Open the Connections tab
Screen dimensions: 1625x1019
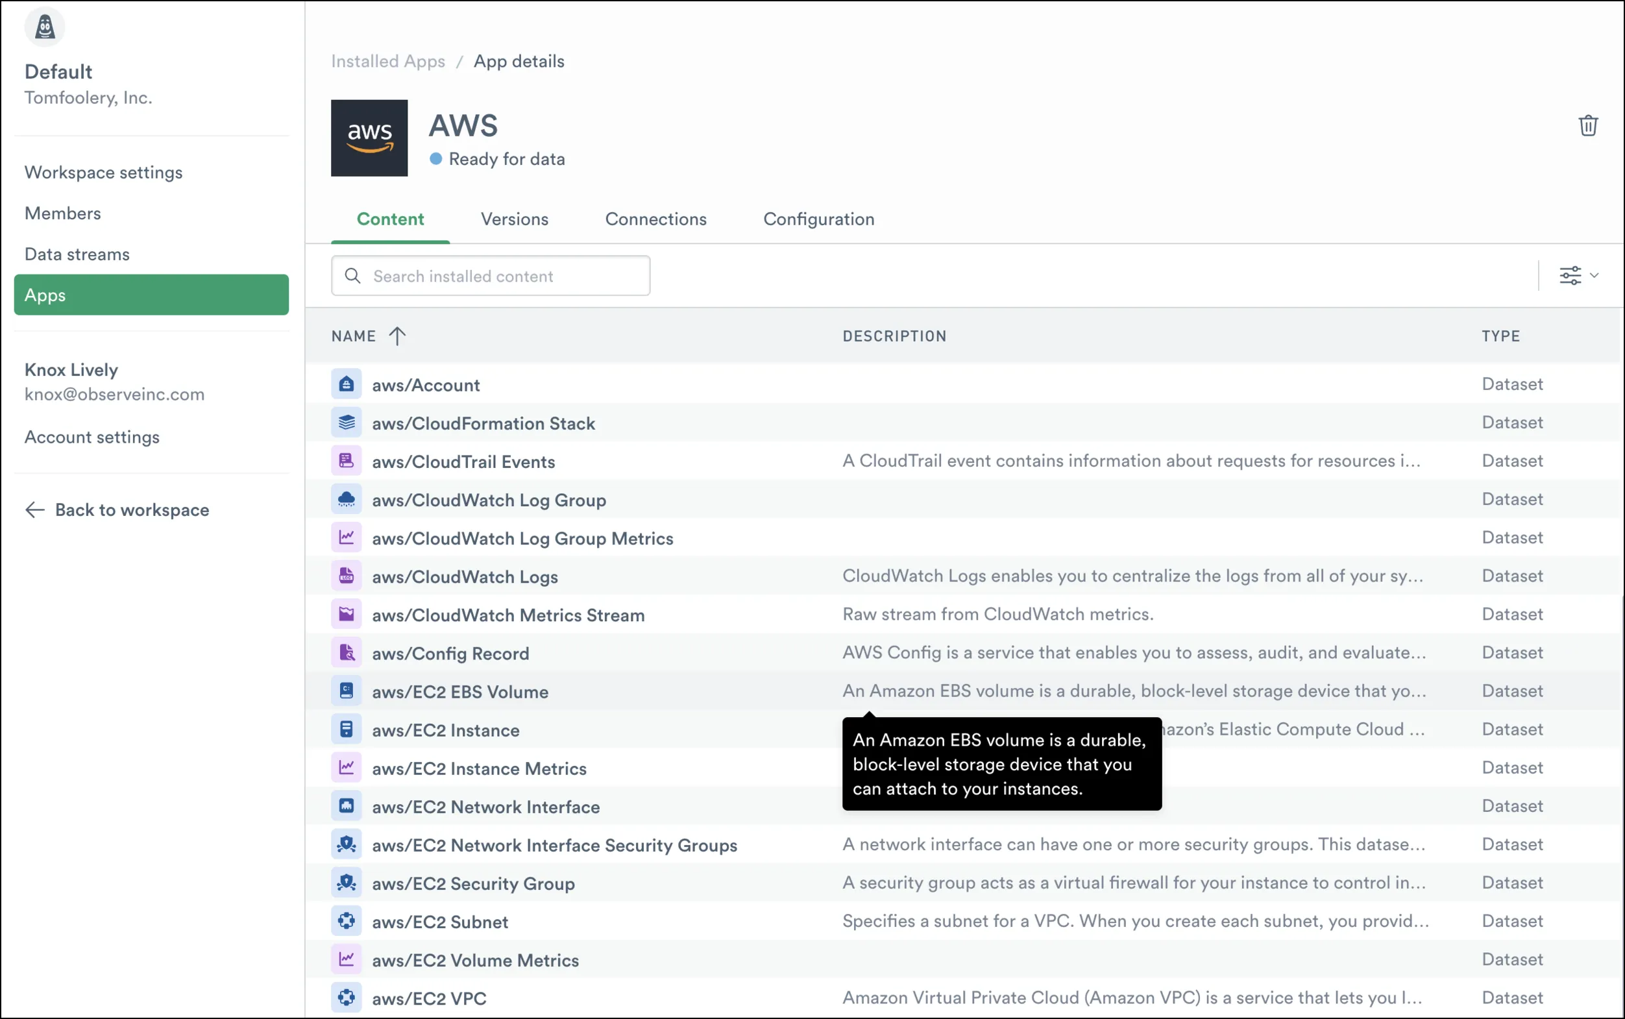[655, 220]
